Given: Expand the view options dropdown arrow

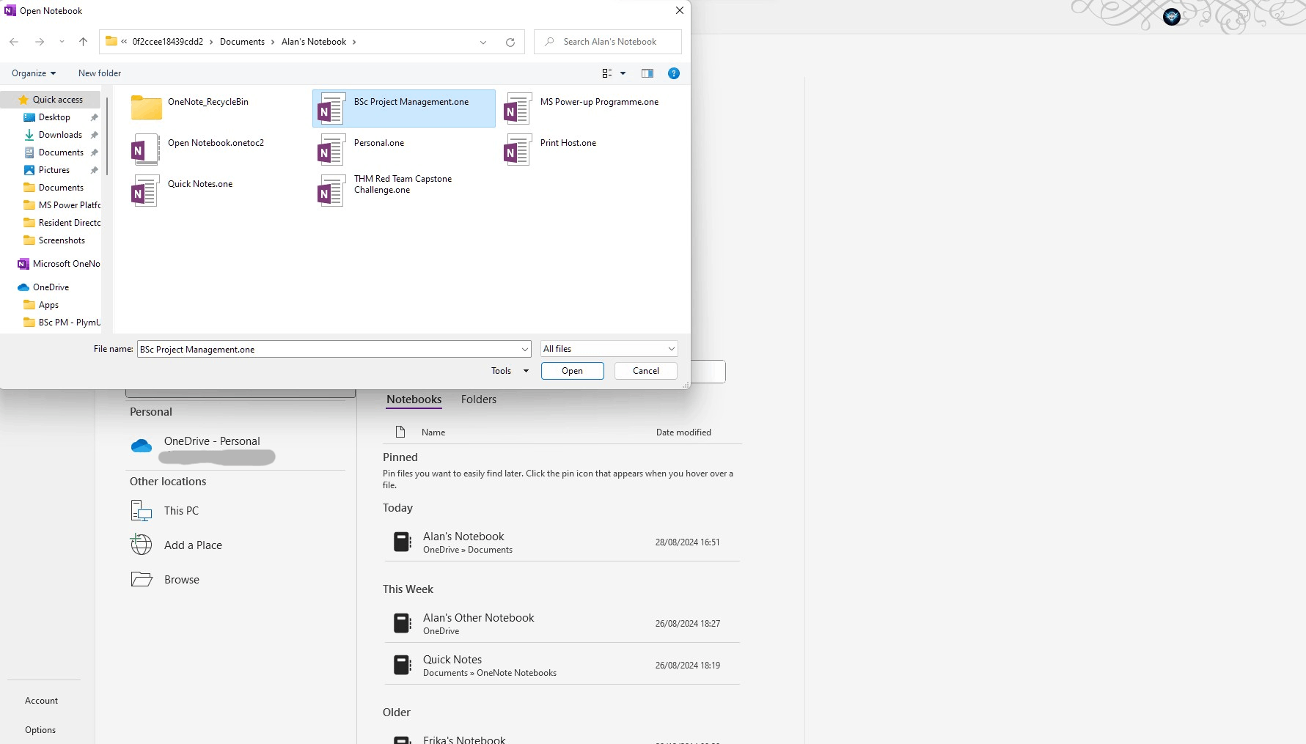Looking at the screenshot, I should (623, 73).
